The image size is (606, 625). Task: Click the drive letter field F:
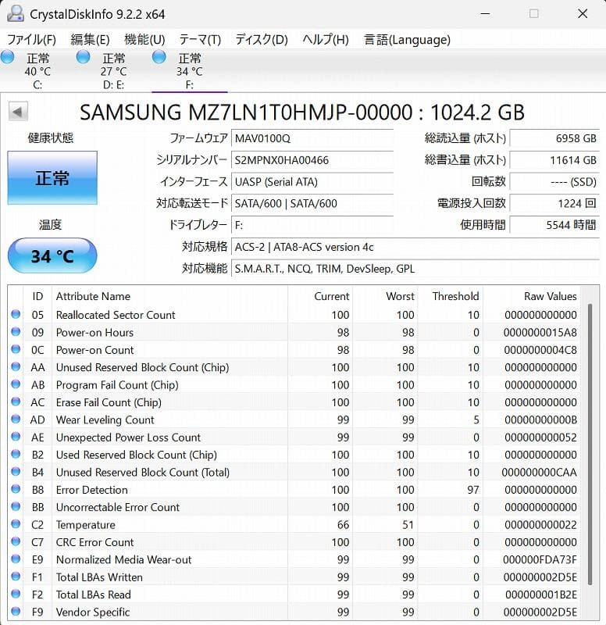[x=312, y=225]
